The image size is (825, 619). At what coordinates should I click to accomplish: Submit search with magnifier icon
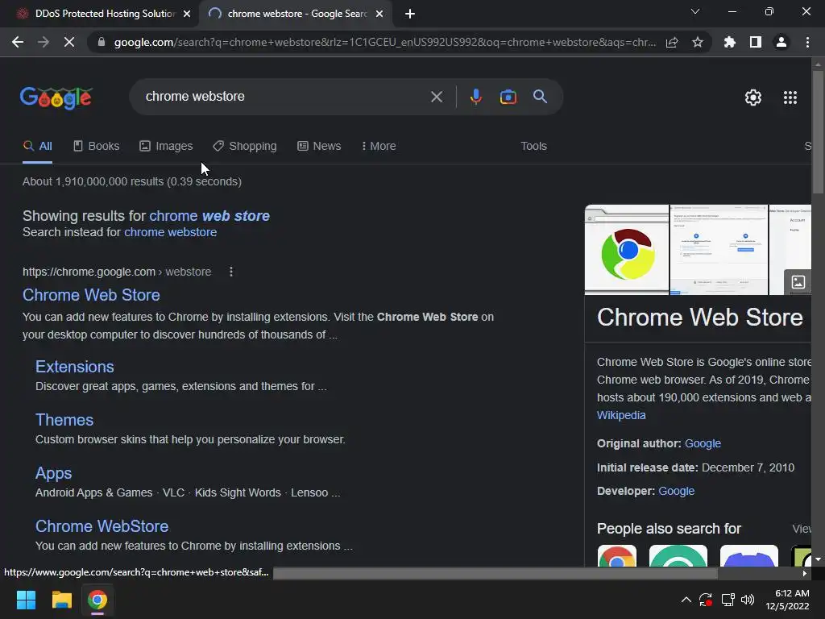[x=540, y=97]
